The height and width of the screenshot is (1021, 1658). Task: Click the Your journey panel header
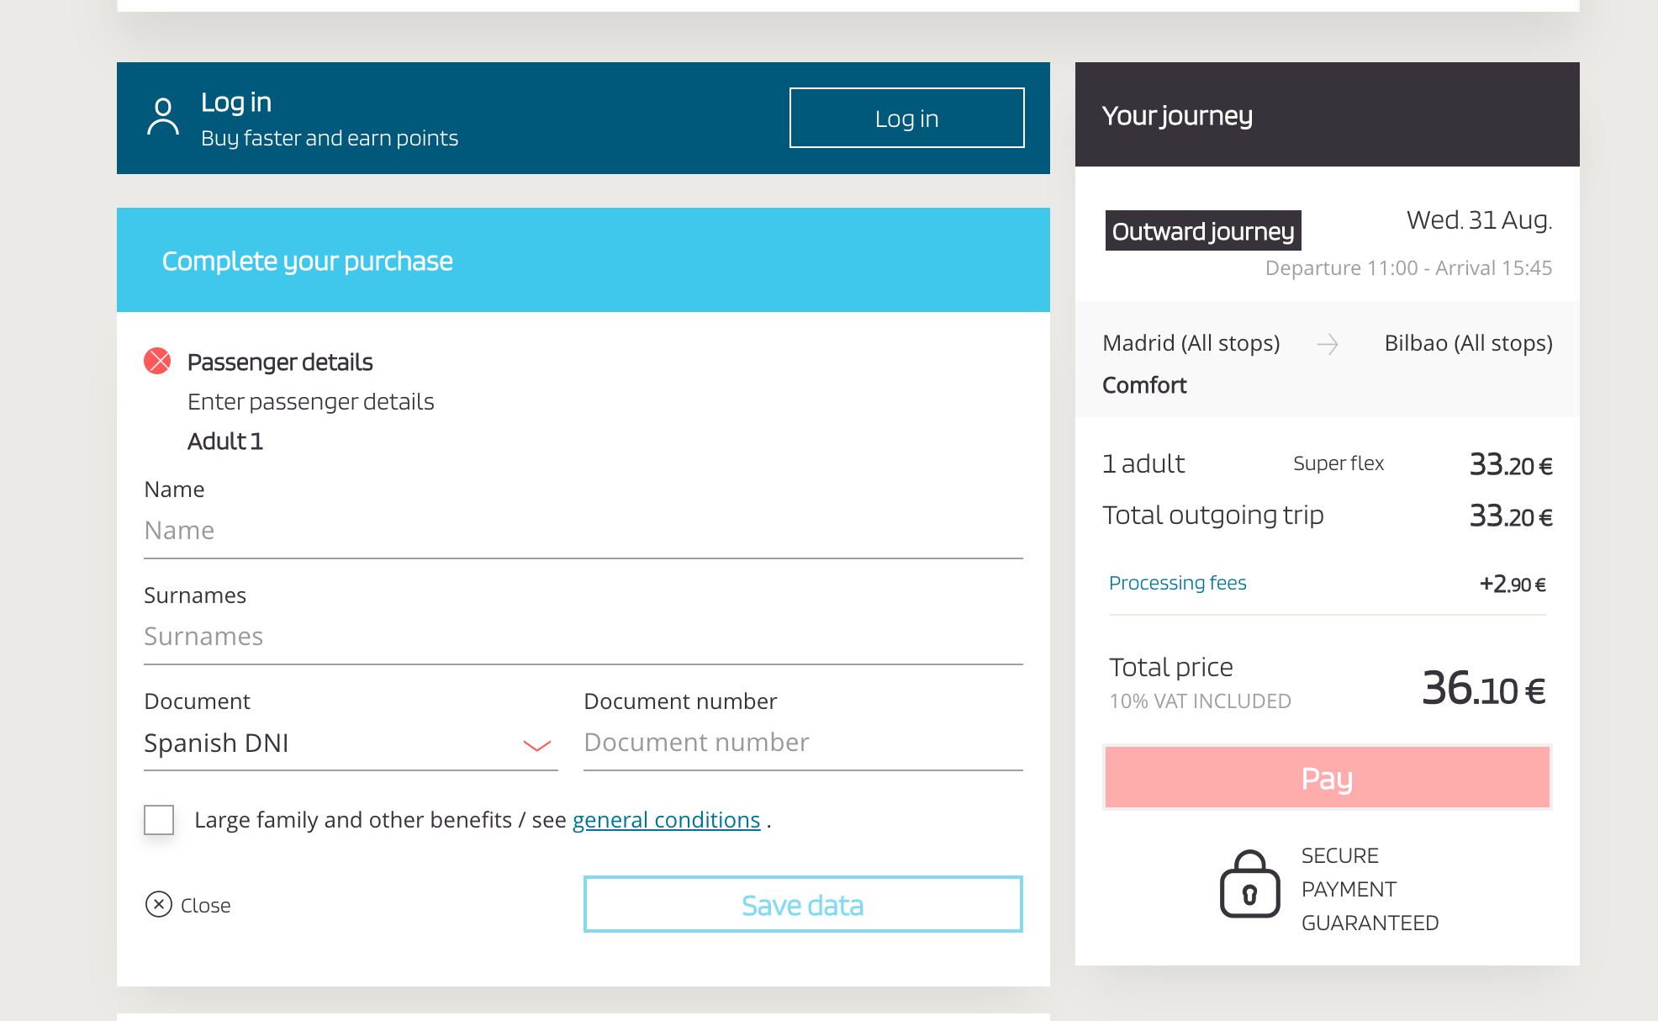(1327, 114)
